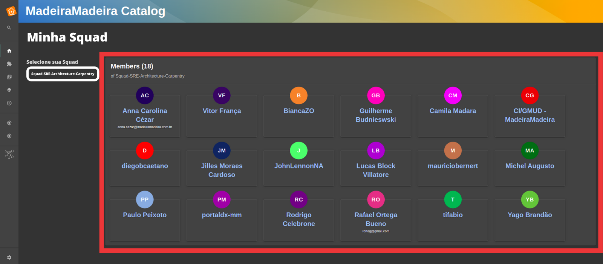The image size is (603, 264).
Task: Click the RO avatar circle
Action: [x=376, y=200]
